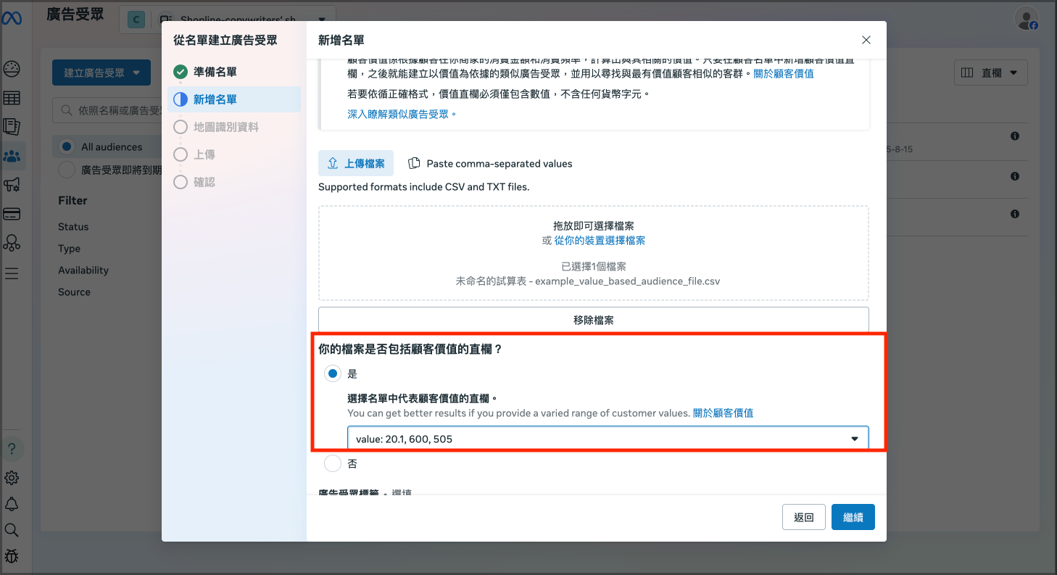Open the settings gear icon in sidebar
This screenshot has width=1057, height=575.
click(x=12, y=478)
